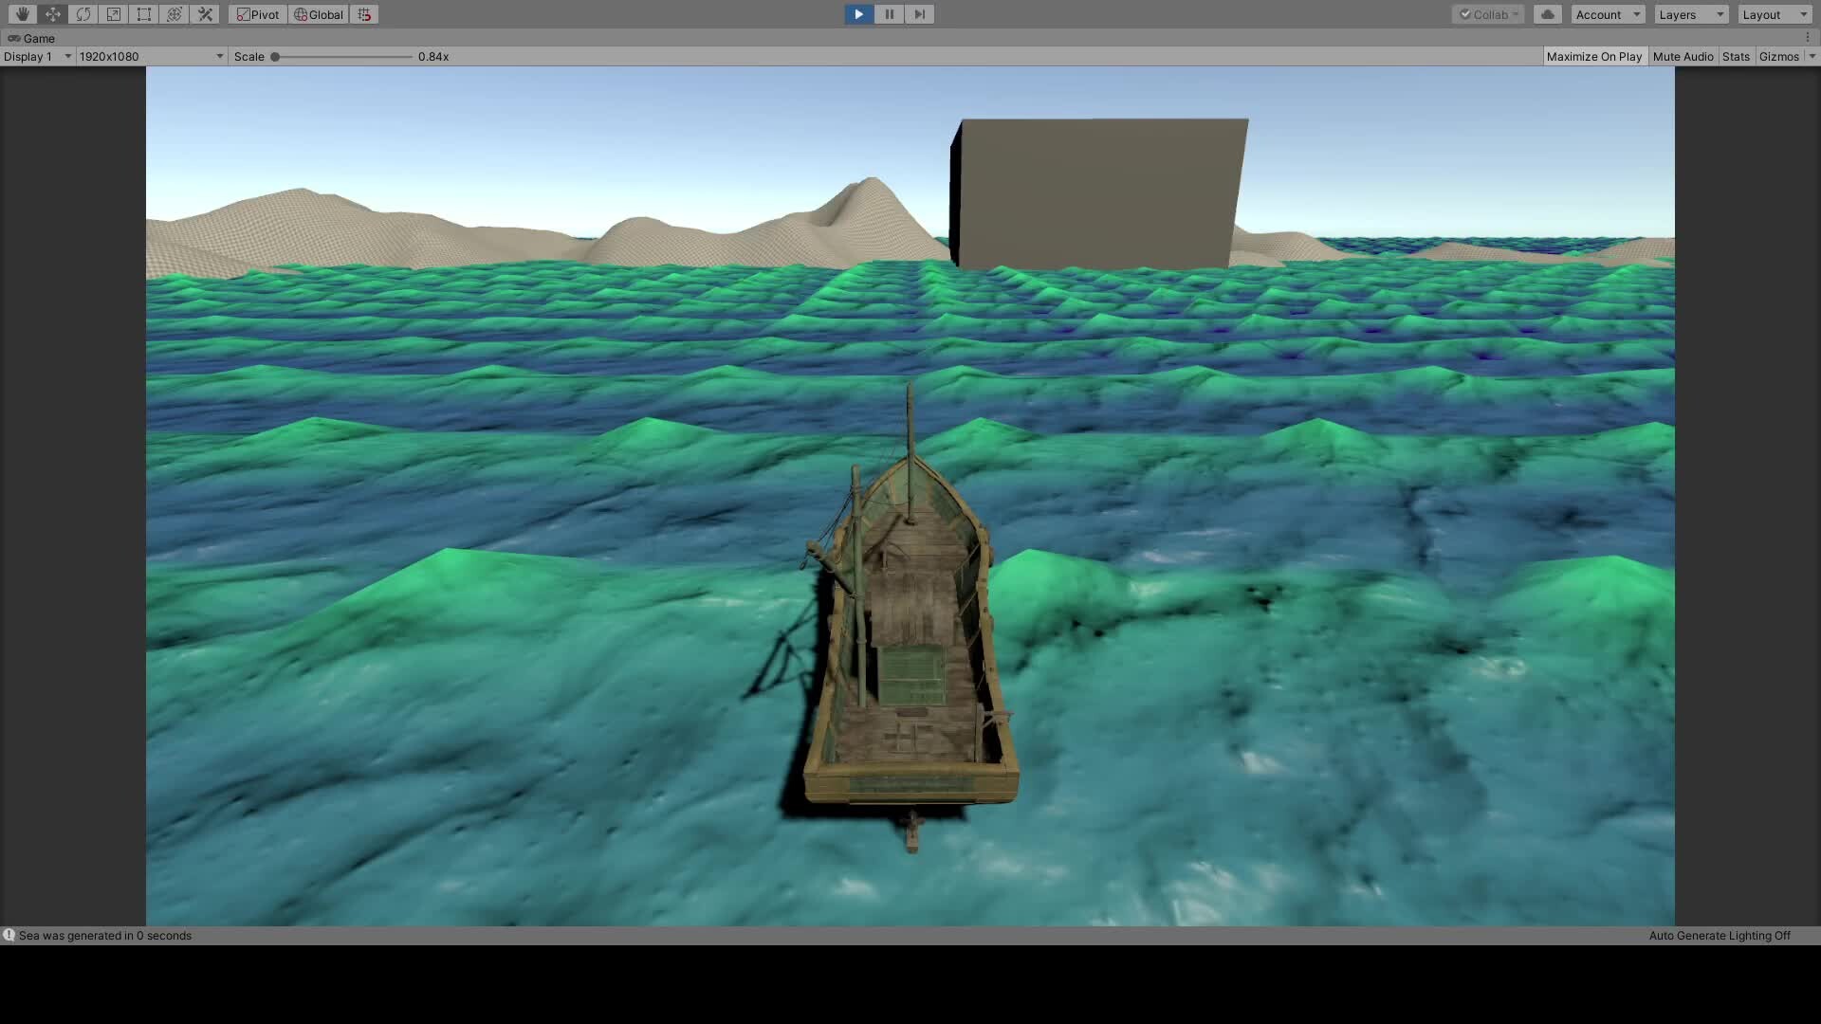Open the custom editor tools wrench icon
1821x1024 pixels.
coord(205,14)
